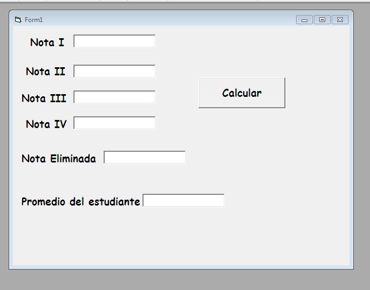
Task: Click the Nota Eliminada text box
Action: (x=145, y=157)
